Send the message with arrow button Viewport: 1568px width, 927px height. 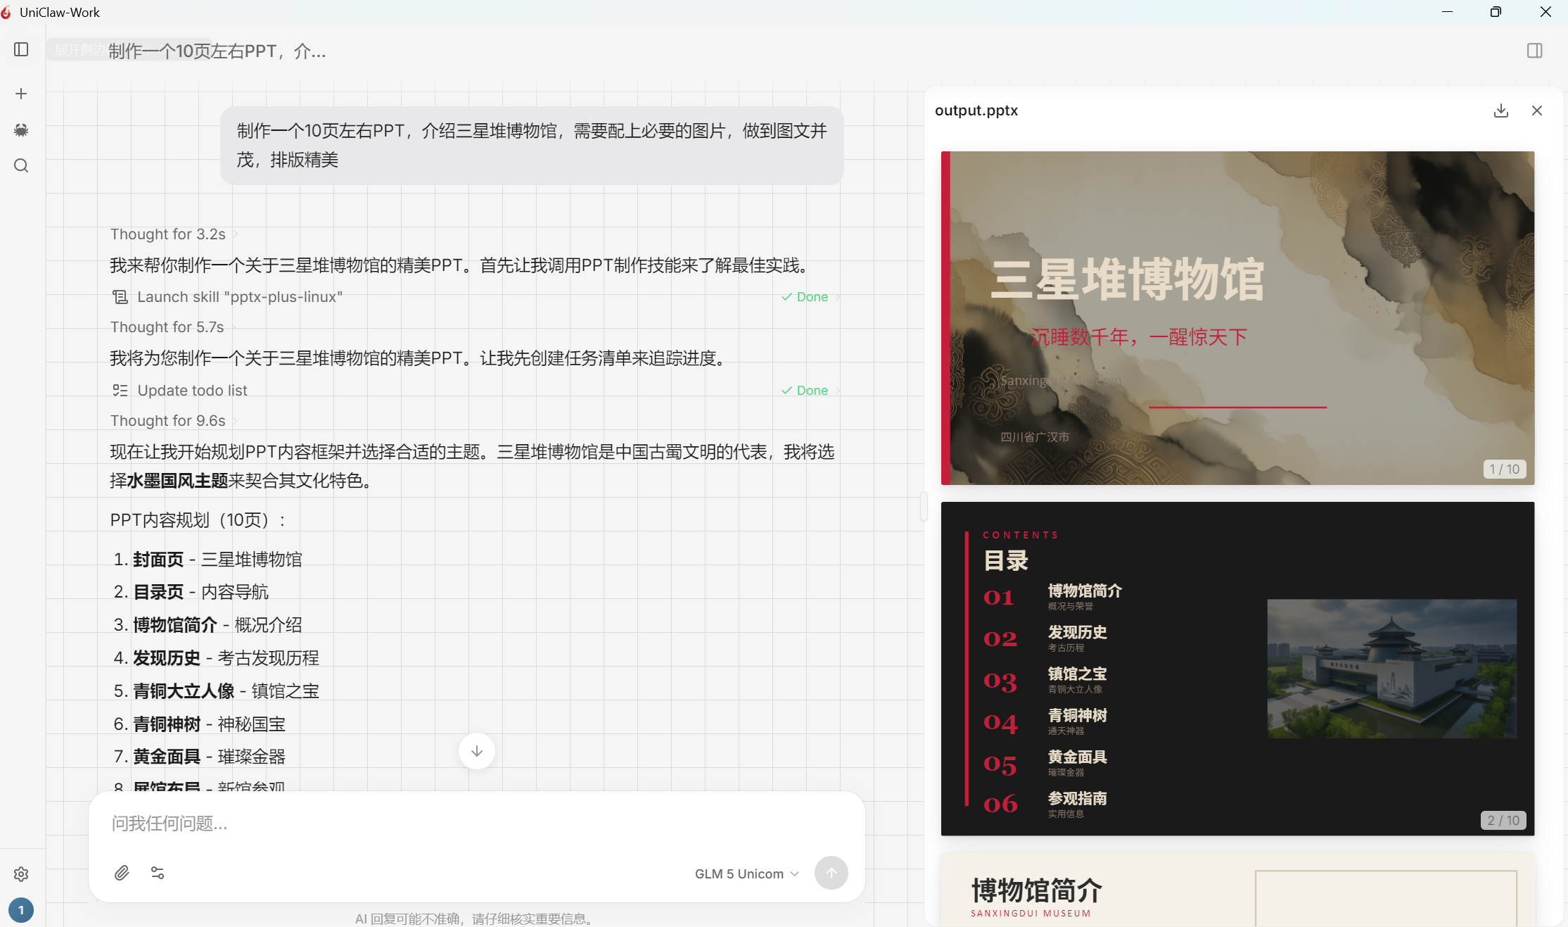(831, 873)
